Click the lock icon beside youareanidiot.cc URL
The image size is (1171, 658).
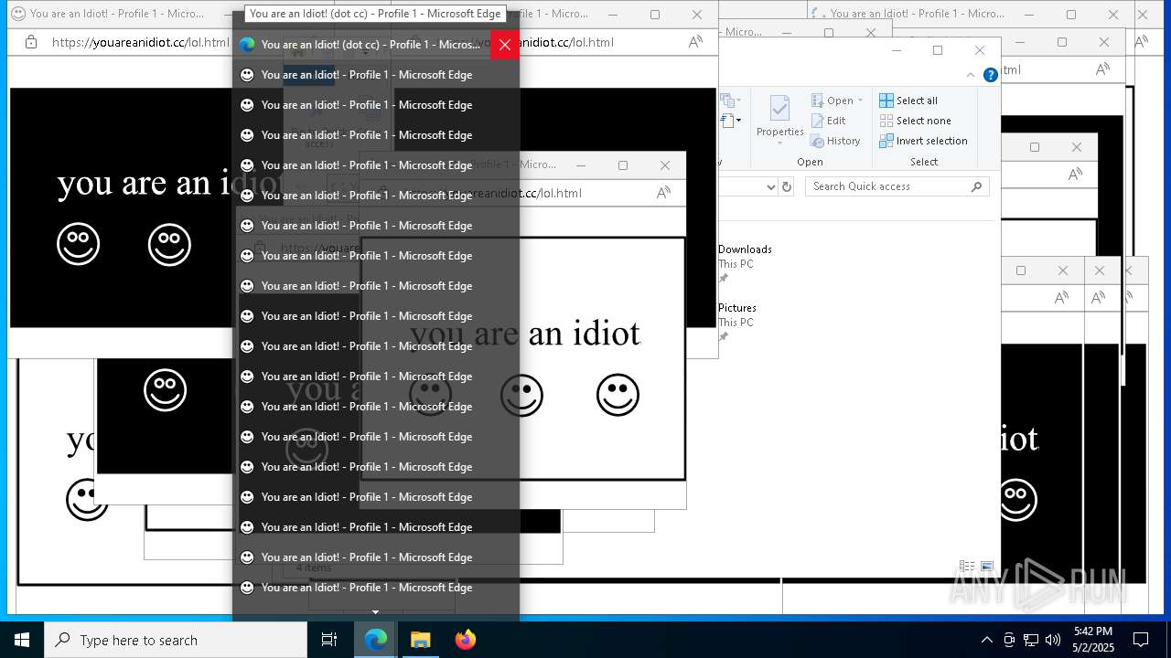[x=31, y=42]
